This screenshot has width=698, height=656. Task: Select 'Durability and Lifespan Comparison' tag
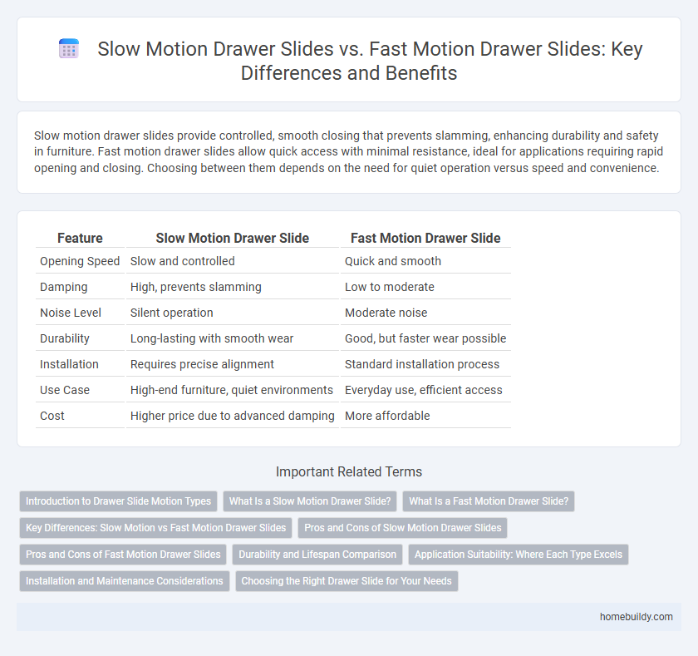pyautogui.click(x=317, y=555)
